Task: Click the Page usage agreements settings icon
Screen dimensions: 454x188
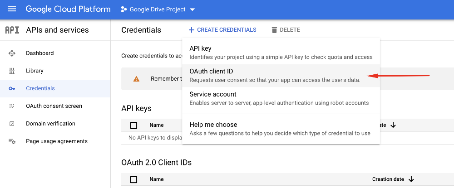Action: [x=12, y=141]
